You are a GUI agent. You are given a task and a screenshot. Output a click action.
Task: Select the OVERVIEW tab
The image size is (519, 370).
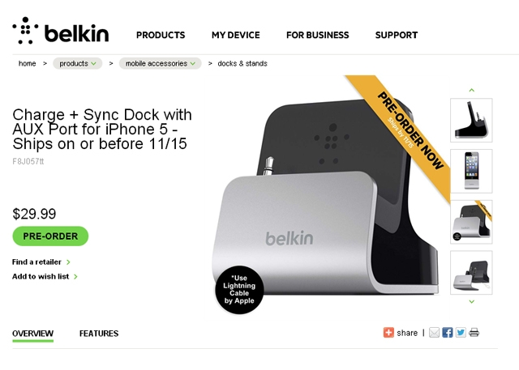tap(32, 334)
